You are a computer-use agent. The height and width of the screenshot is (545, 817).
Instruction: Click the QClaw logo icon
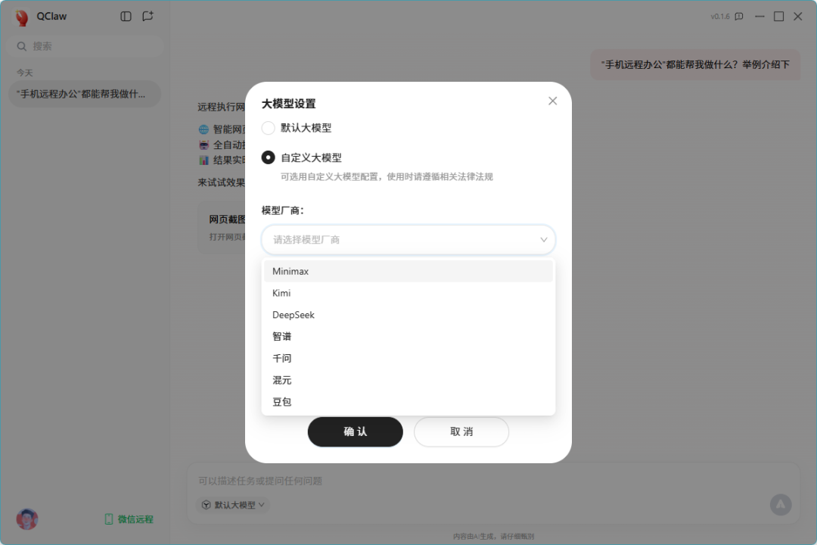tap(22, 16)
